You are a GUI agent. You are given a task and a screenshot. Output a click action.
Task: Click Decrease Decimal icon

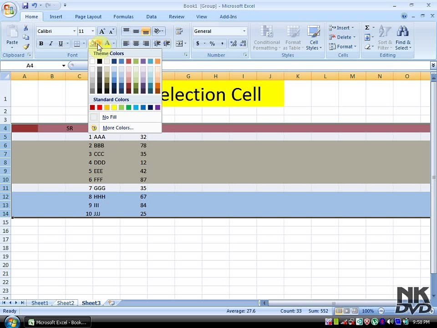click(x=243, y=44)
